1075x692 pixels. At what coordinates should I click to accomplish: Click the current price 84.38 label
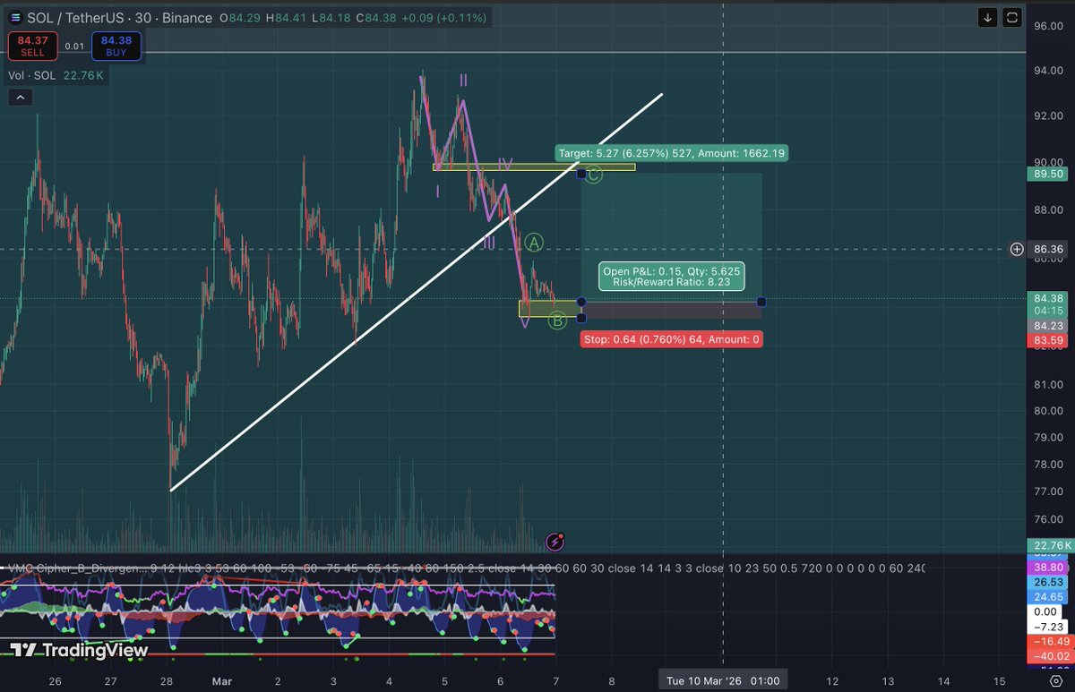click(1047, 298)
